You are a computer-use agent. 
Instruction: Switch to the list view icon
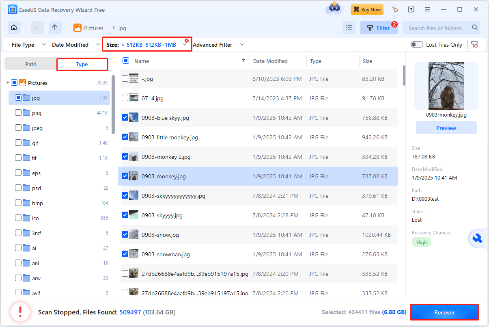tap(349, 28)
